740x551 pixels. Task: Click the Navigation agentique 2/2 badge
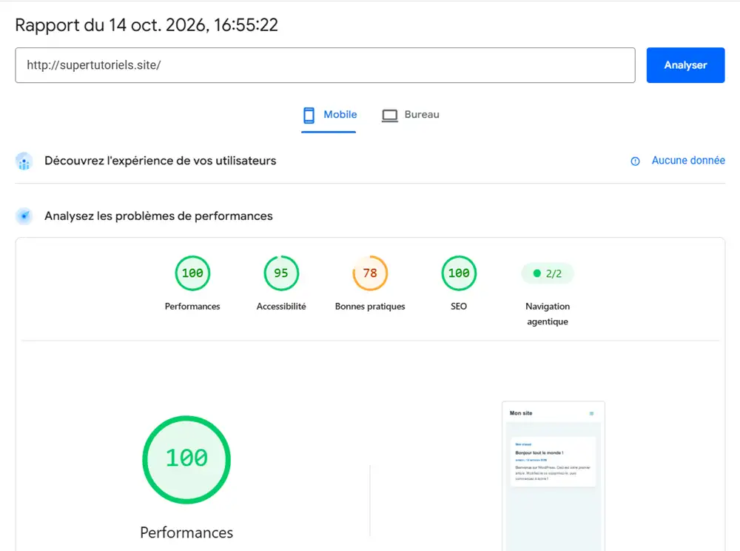coord(548,273)
